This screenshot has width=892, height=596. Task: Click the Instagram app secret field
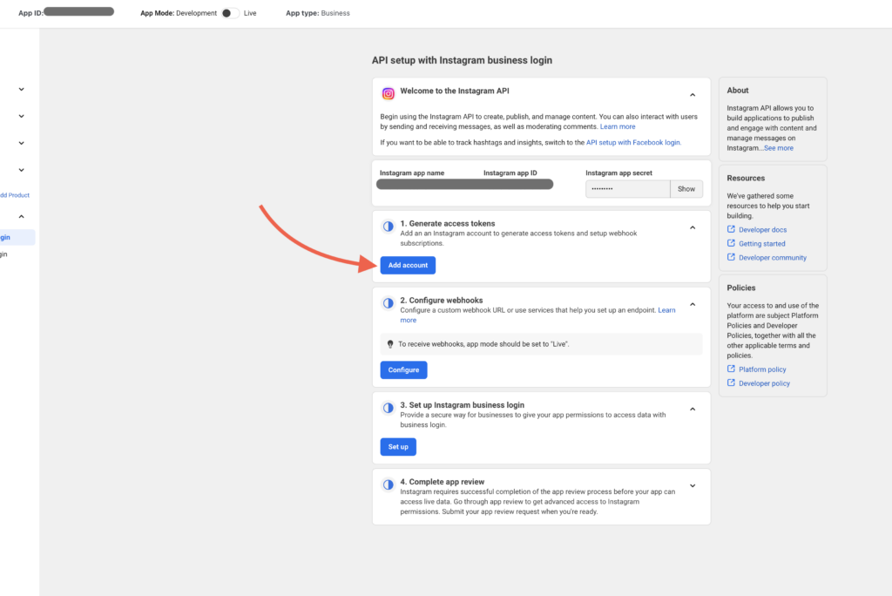pyautogui.click(x=627, y=189)
